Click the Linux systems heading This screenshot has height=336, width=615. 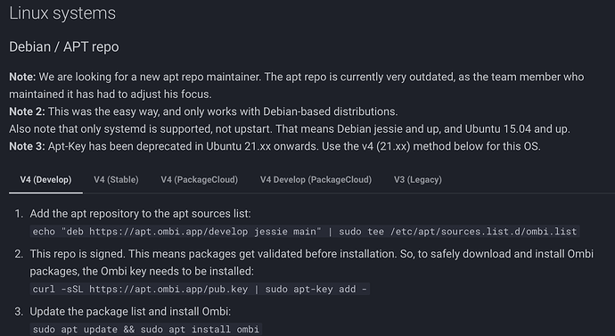point(62,13)
